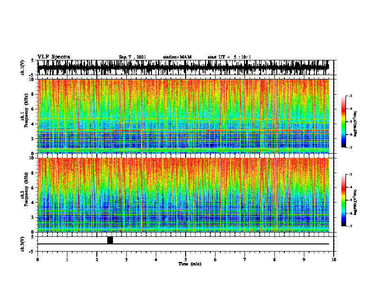Click the "ch.1(V)" axis label
The width and height of the screenshot is (376, 291).
tap(23, 68)
